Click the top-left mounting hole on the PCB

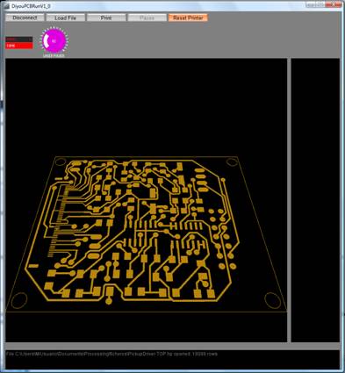pyautogui.click(x=61, y=161)
